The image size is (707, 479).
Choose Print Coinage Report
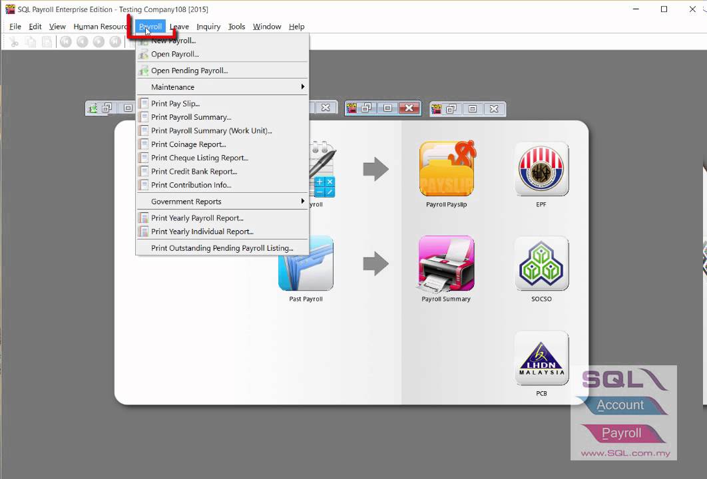coord(222,144)
